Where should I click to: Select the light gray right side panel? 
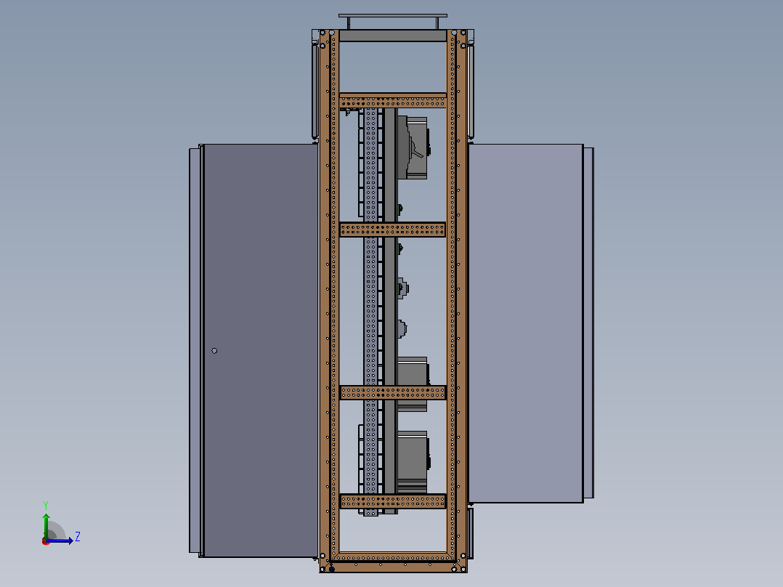point(526,323)
